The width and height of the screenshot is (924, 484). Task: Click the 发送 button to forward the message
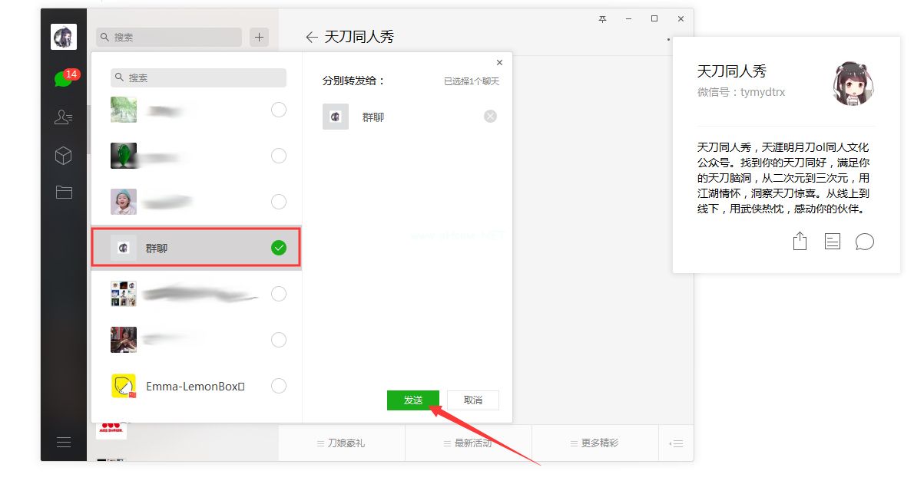click(x=413, y=400)
